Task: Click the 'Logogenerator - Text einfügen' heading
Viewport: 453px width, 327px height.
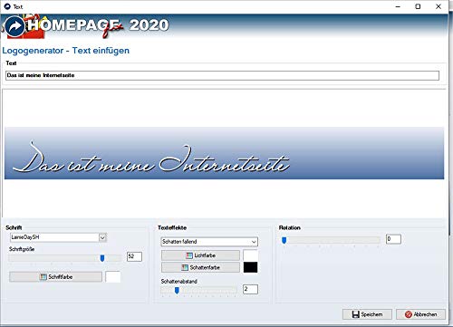Action: 66,51
